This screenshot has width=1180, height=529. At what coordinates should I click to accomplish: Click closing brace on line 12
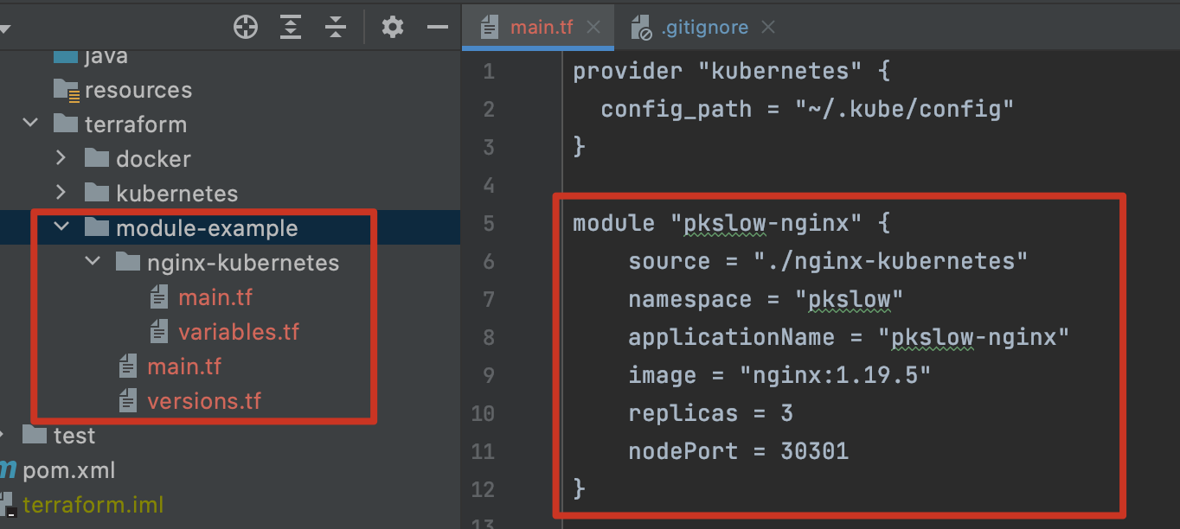580,489
